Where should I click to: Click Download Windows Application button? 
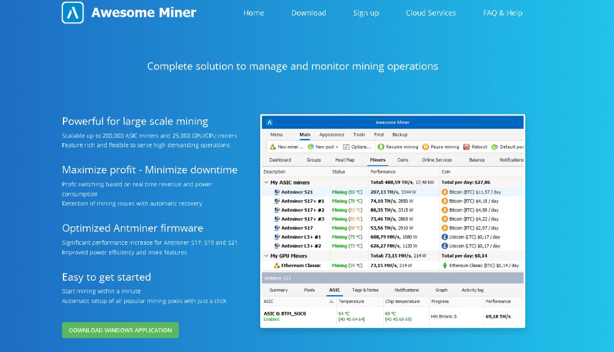pos(120,330)
